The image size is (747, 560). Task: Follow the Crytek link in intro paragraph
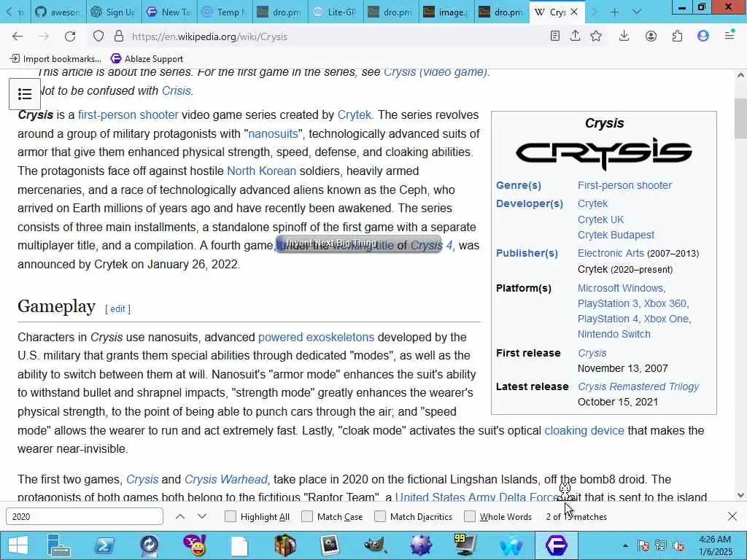point(354,114)
